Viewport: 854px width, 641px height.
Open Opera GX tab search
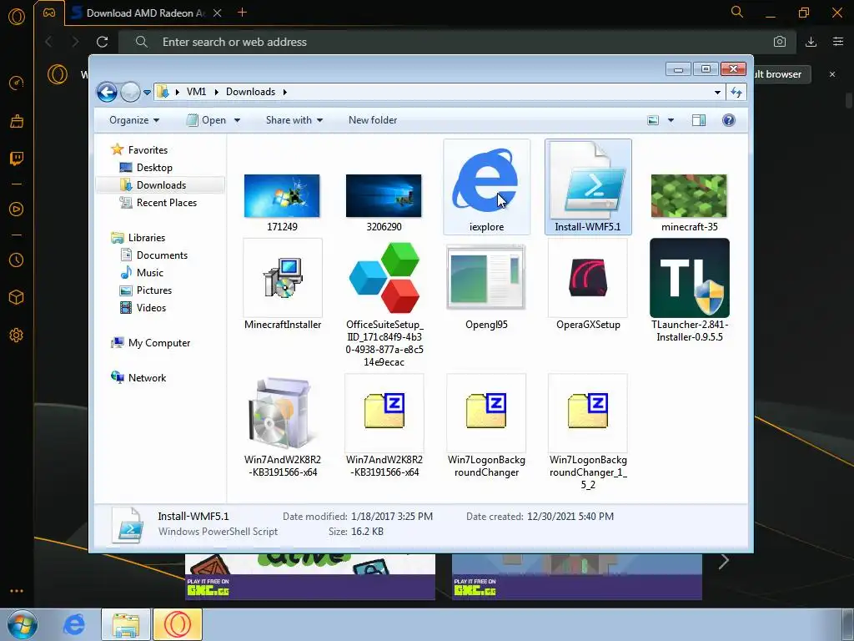736,12
